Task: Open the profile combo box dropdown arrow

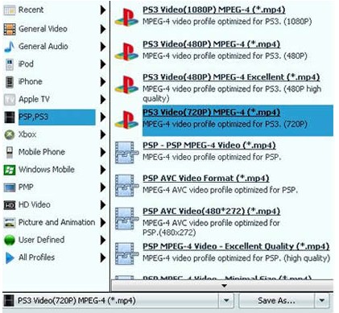Action: [226, 300]
